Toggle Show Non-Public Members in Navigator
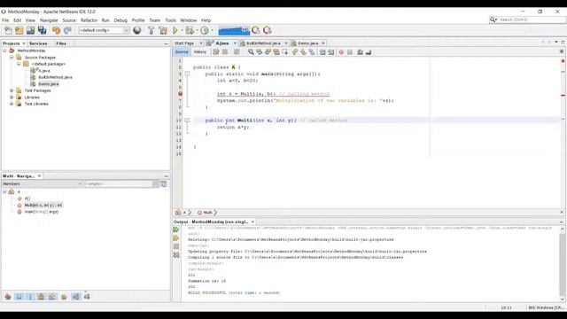The height and width of the screenshot is (319, 567). (42, 297)
